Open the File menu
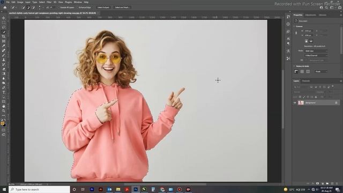The width and height of the screenshot is (343, 193). 8,2
